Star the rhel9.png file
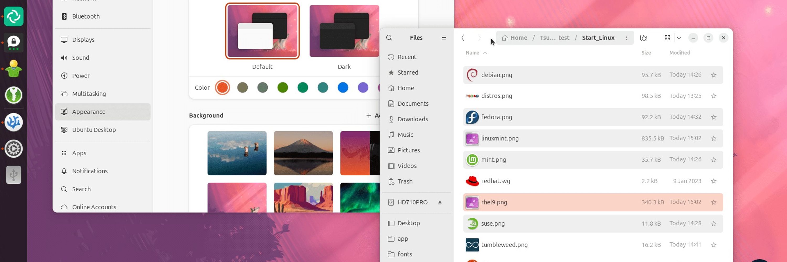787x262 pixels. coord(714,202)
